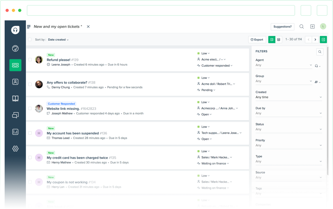Viewport: 333px width, 209px height.
Task: Expand the Priority filter dropdown
Action: click(x=289, y=145)
